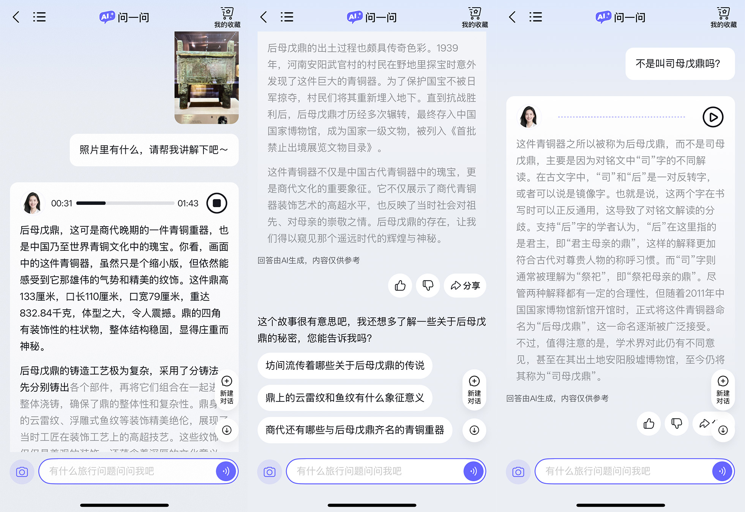Dislike the answer with thumbs-down in middle panel
The image size is (745, 512).
[428, 285]
